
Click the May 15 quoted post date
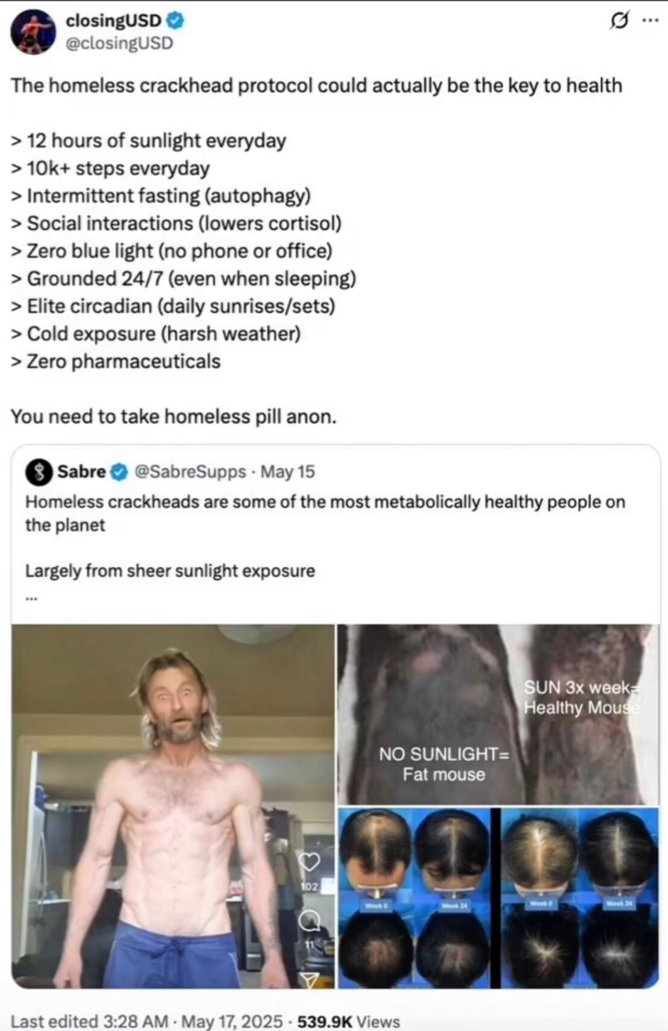[x=288, y=471]
